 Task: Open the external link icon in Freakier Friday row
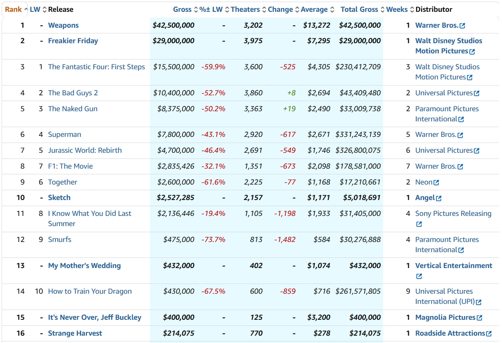472,52
